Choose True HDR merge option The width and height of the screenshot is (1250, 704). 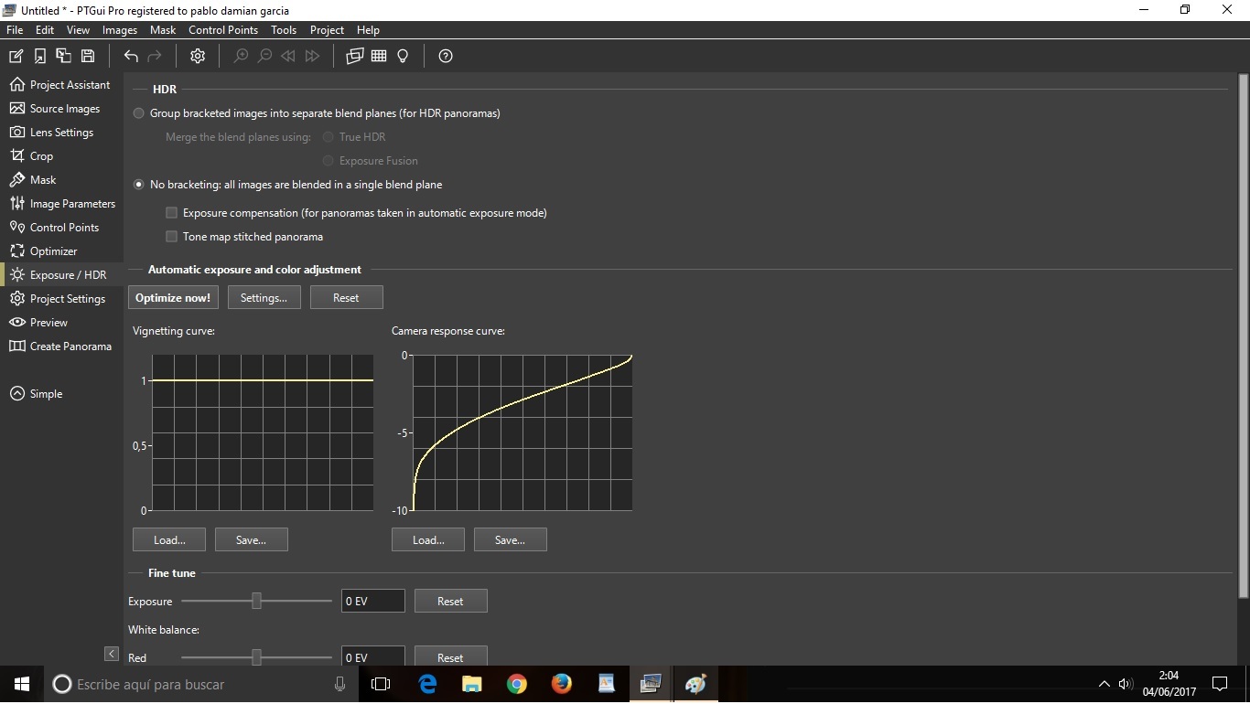[x=328, y=137]
